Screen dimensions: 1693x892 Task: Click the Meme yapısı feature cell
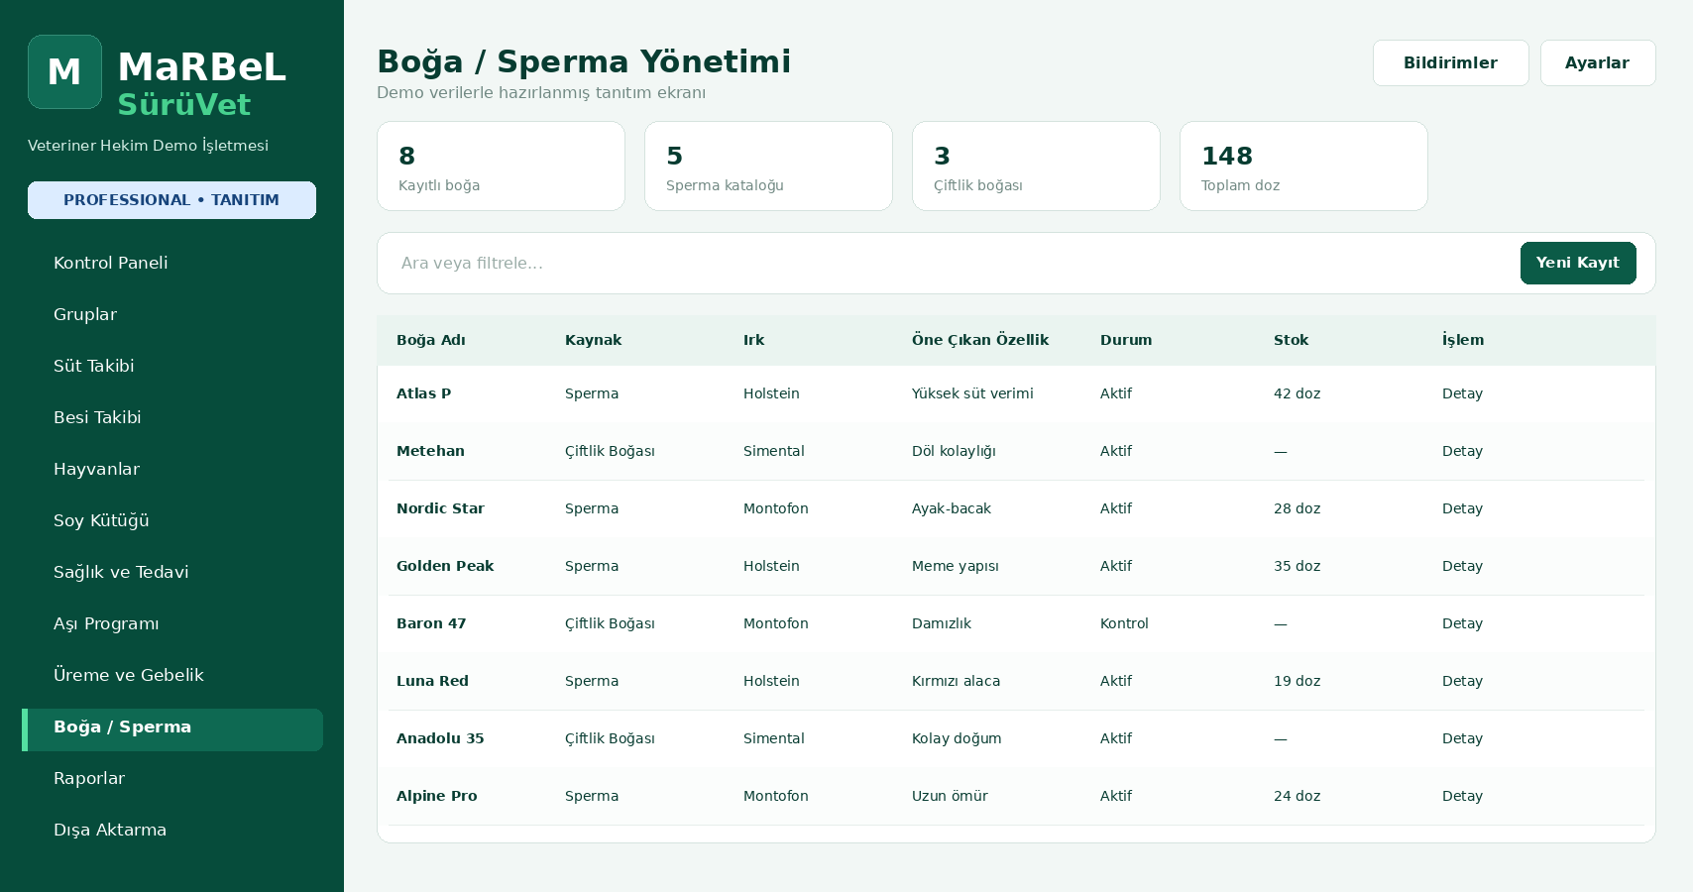[956, 566]
